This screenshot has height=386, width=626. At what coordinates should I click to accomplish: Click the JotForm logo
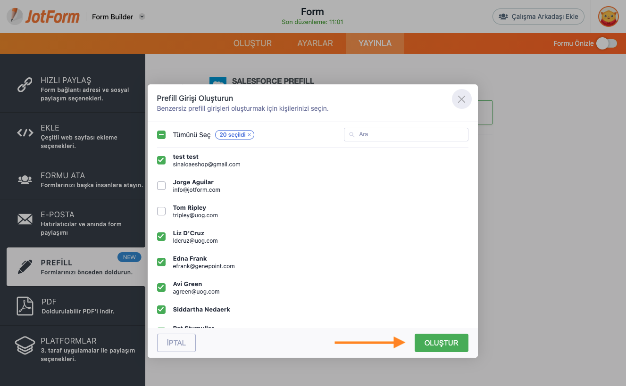click(43, 16)
